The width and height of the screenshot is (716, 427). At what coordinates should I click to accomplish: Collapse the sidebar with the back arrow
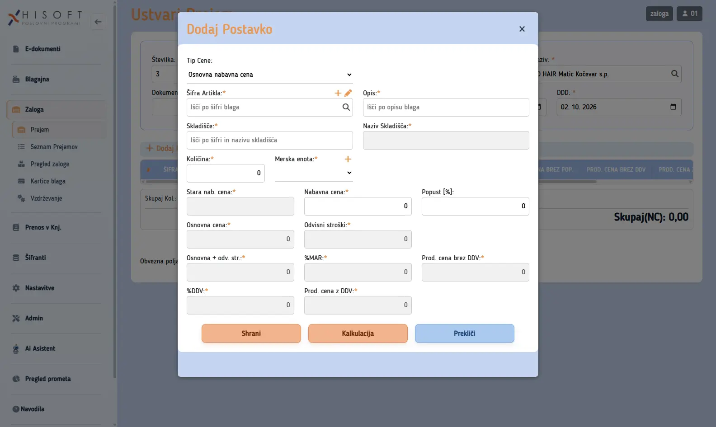pos(98,22)
